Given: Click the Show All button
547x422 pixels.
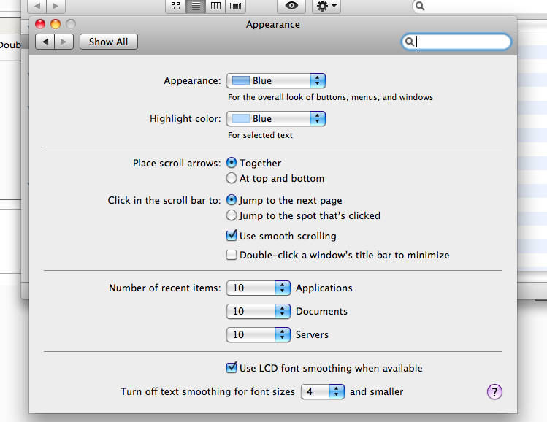Looking at the screenshot, I should 109,42.
